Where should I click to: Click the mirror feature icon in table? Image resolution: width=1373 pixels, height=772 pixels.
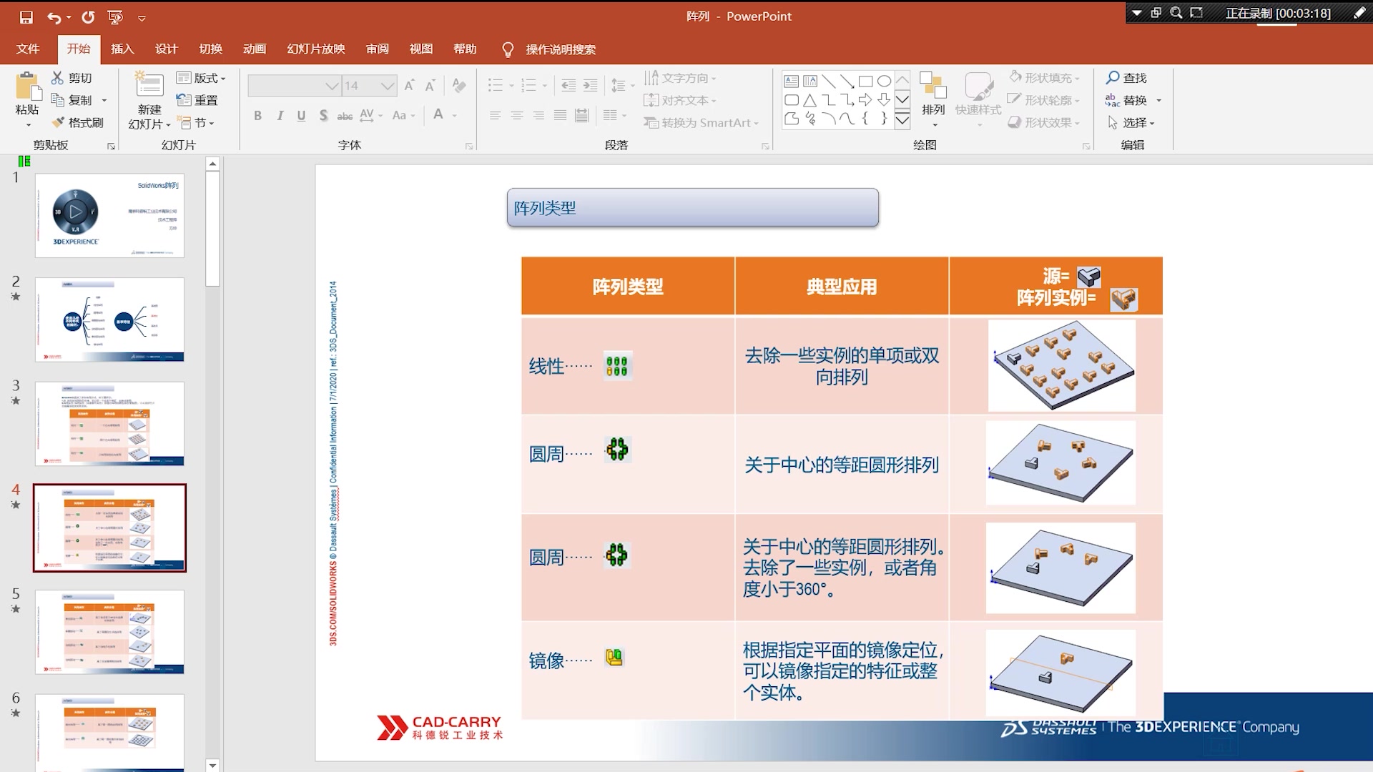coord(612,657)
